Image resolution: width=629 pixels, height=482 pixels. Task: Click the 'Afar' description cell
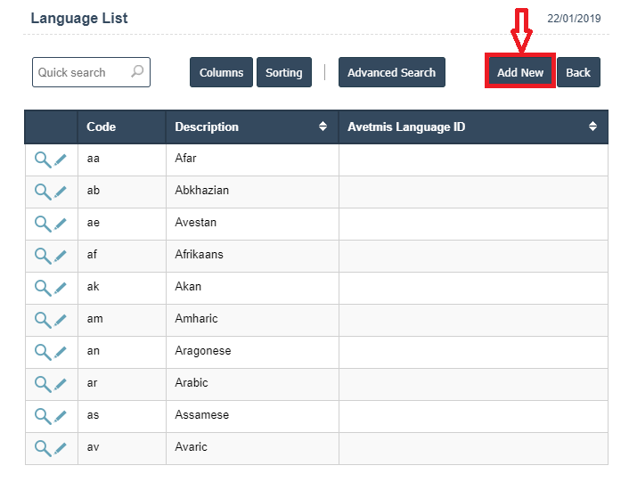click(252, 160)
